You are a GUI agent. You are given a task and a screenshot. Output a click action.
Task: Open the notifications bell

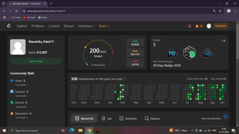click(x=189, y=26)
